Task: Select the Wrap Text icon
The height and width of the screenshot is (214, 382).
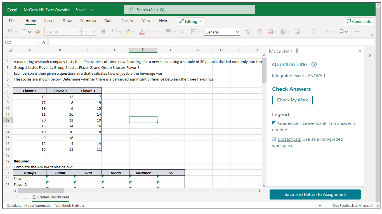Action: coord(183,31)
